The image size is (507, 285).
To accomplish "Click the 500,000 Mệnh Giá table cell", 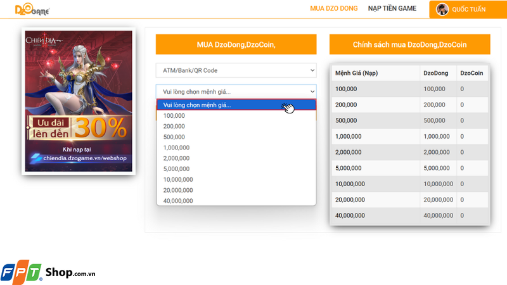I will (376, 120).
